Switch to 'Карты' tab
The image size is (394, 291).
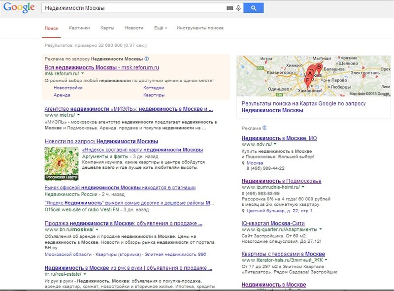(107, 28)
